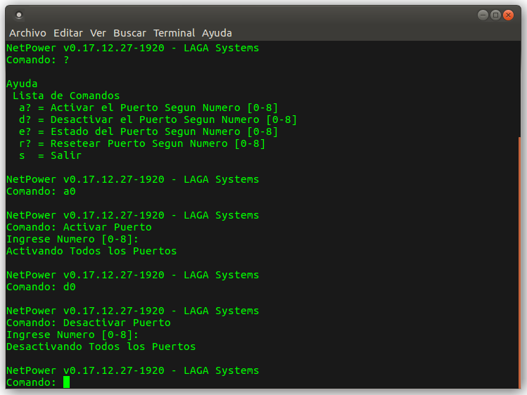Click the scrollbar track above the thumb
Image resolution: width=527 pixels, height=395 pixels.
point(519,89)
